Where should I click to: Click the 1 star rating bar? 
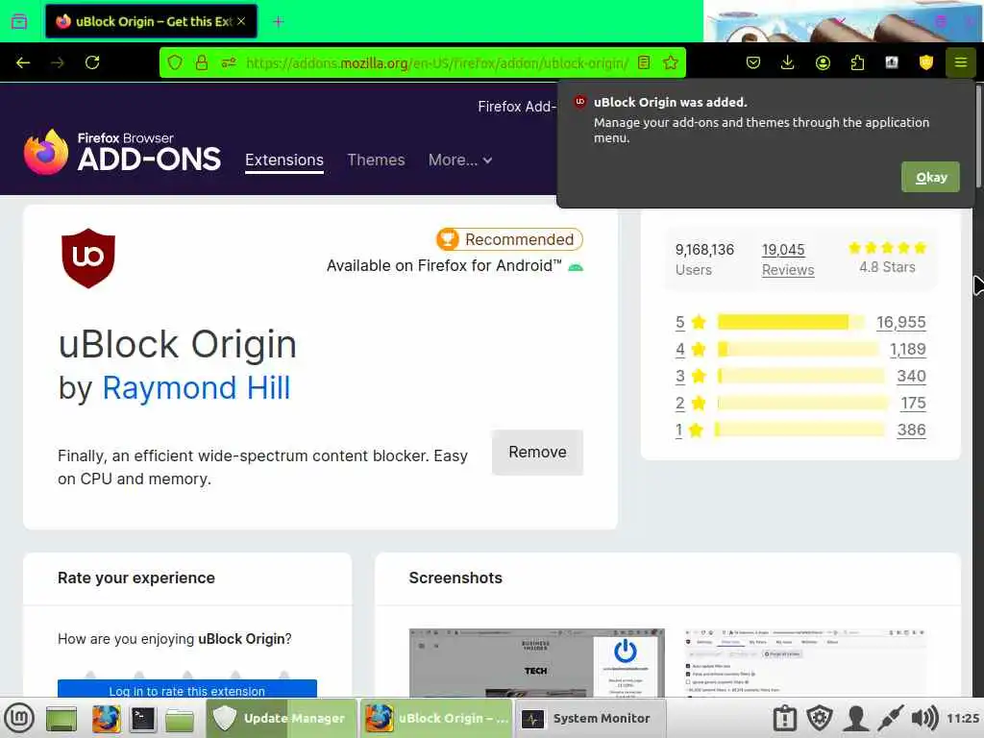(x=799, y=430)
